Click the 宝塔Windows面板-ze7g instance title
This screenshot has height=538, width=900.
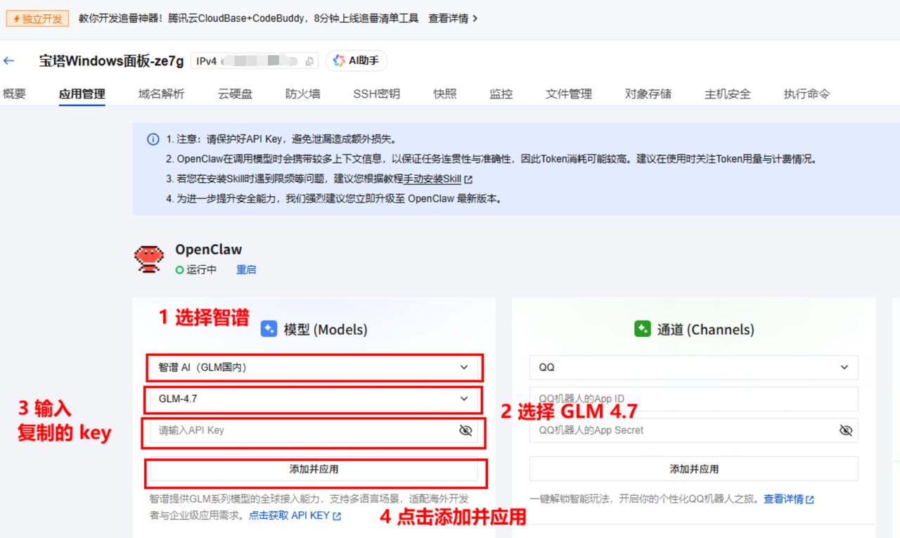click(111, 61)
